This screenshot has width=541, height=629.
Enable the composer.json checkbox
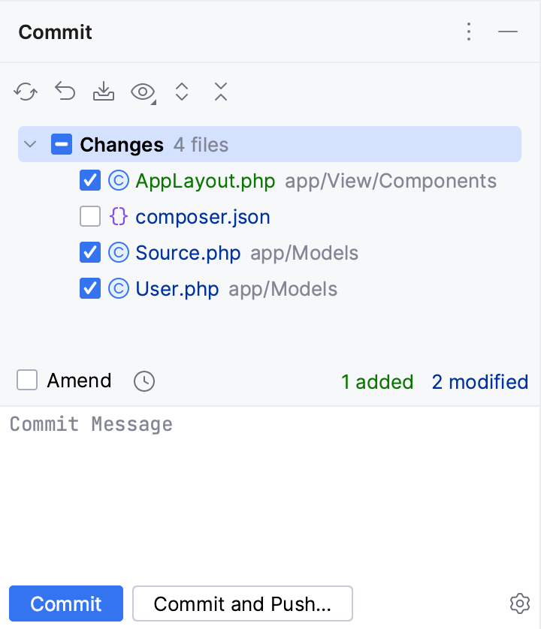tap(89, 216)
